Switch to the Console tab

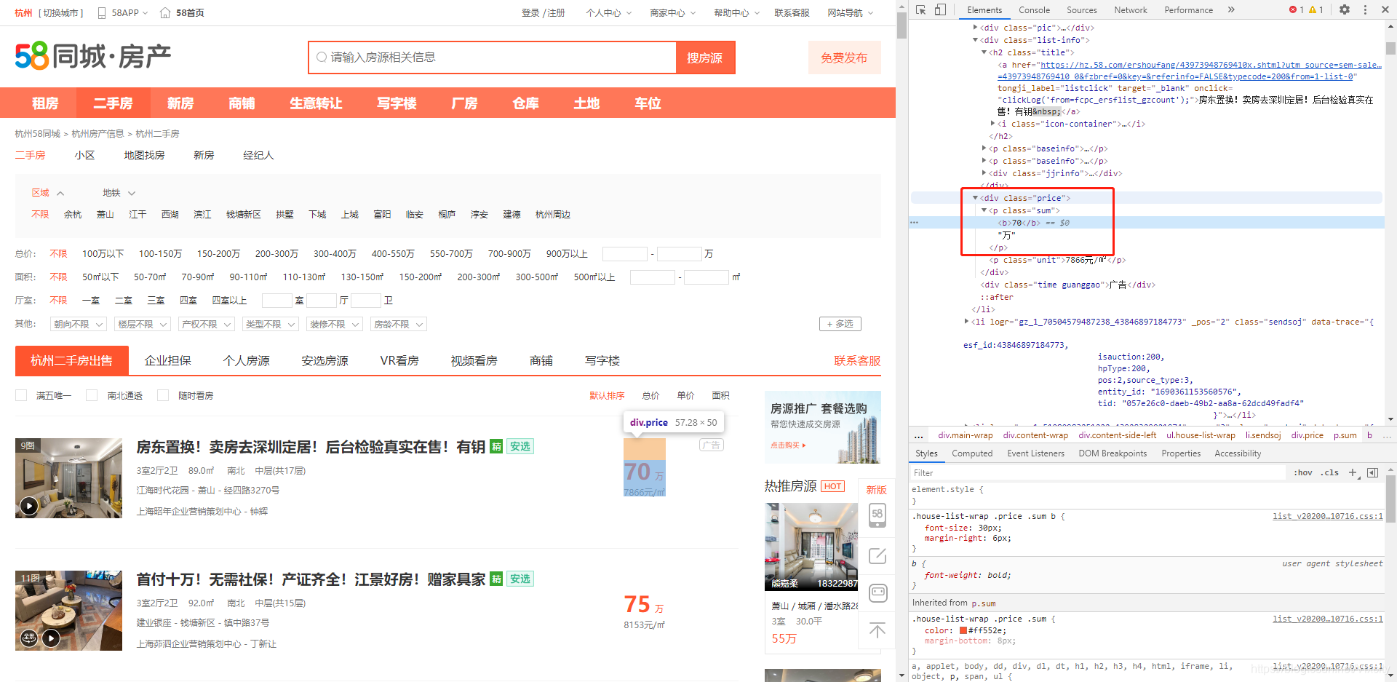click(x=1034, y=10)
